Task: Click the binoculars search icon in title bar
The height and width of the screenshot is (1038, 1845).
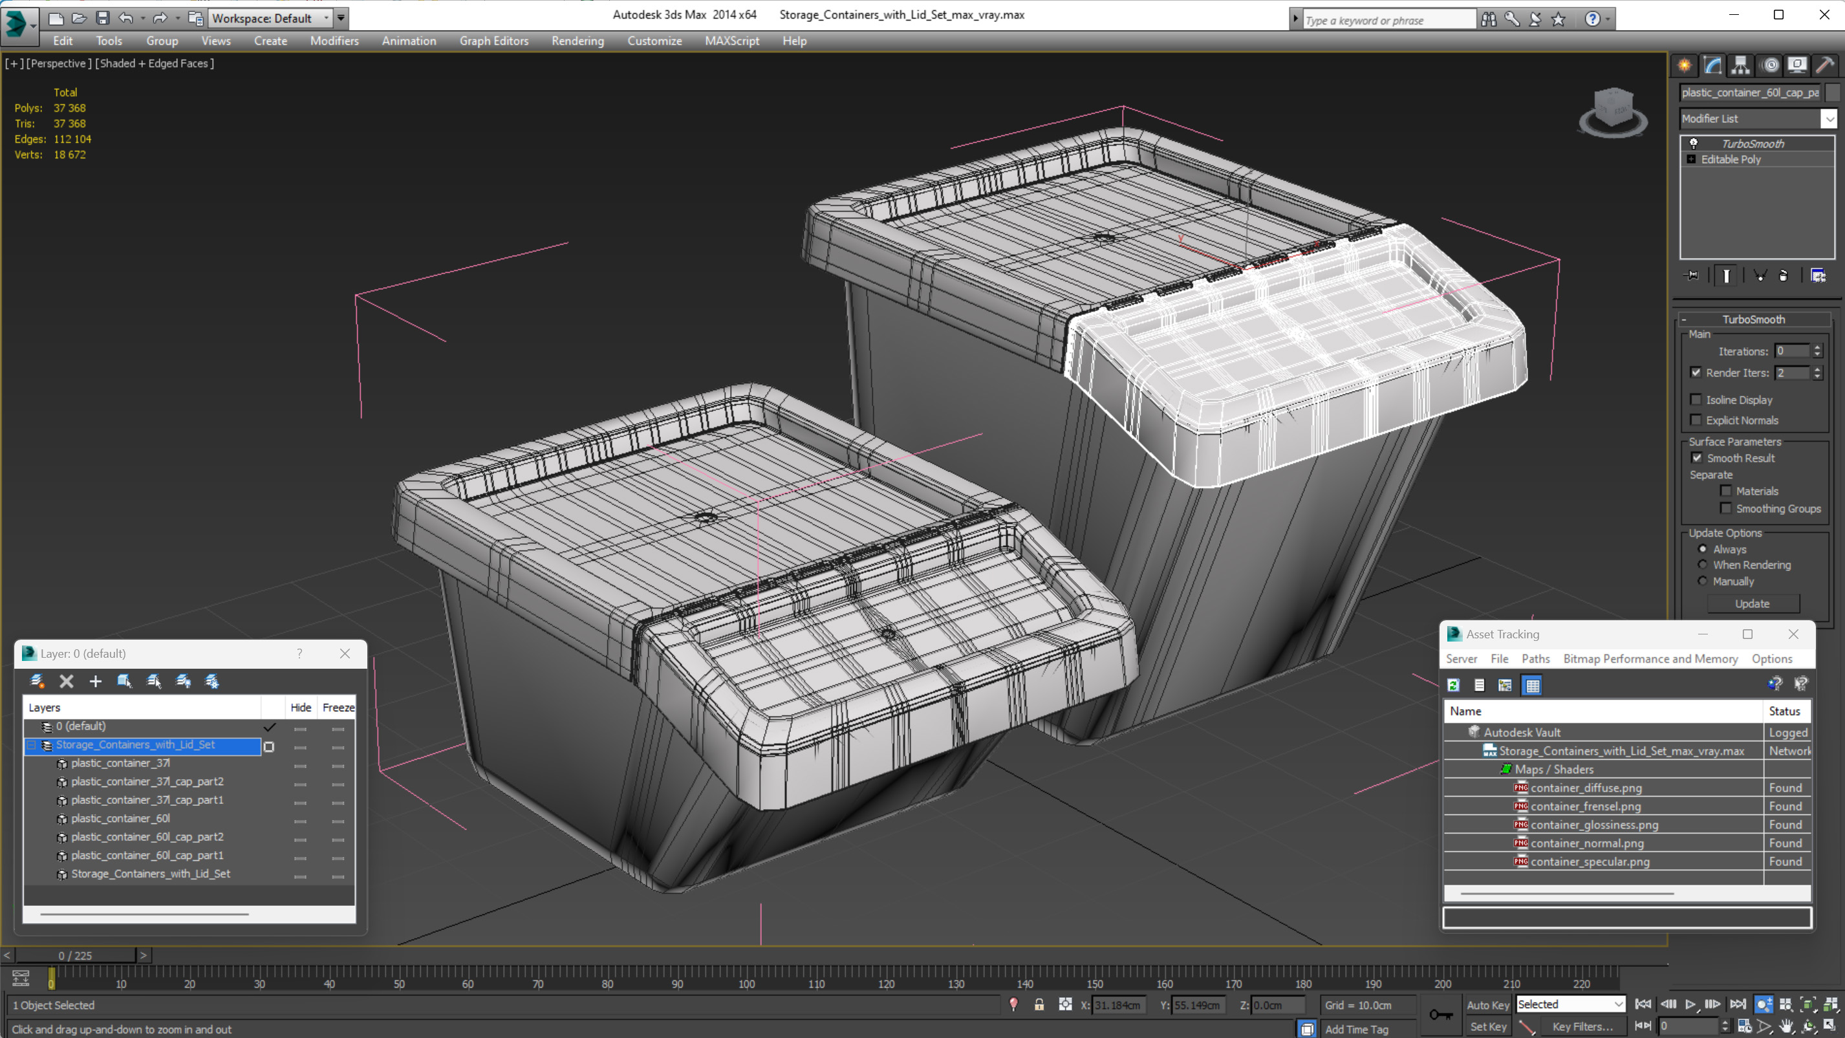Action: [x=1489, y=19]
